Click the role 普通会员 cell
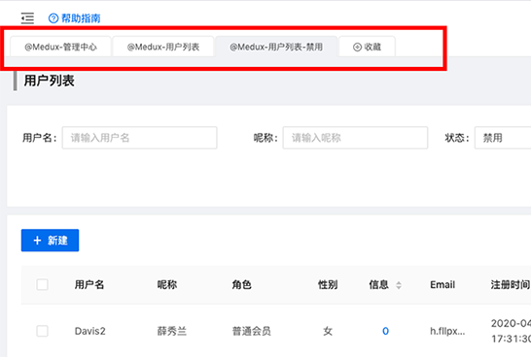The height and width of the screenshot is (357, 531). 252,331
